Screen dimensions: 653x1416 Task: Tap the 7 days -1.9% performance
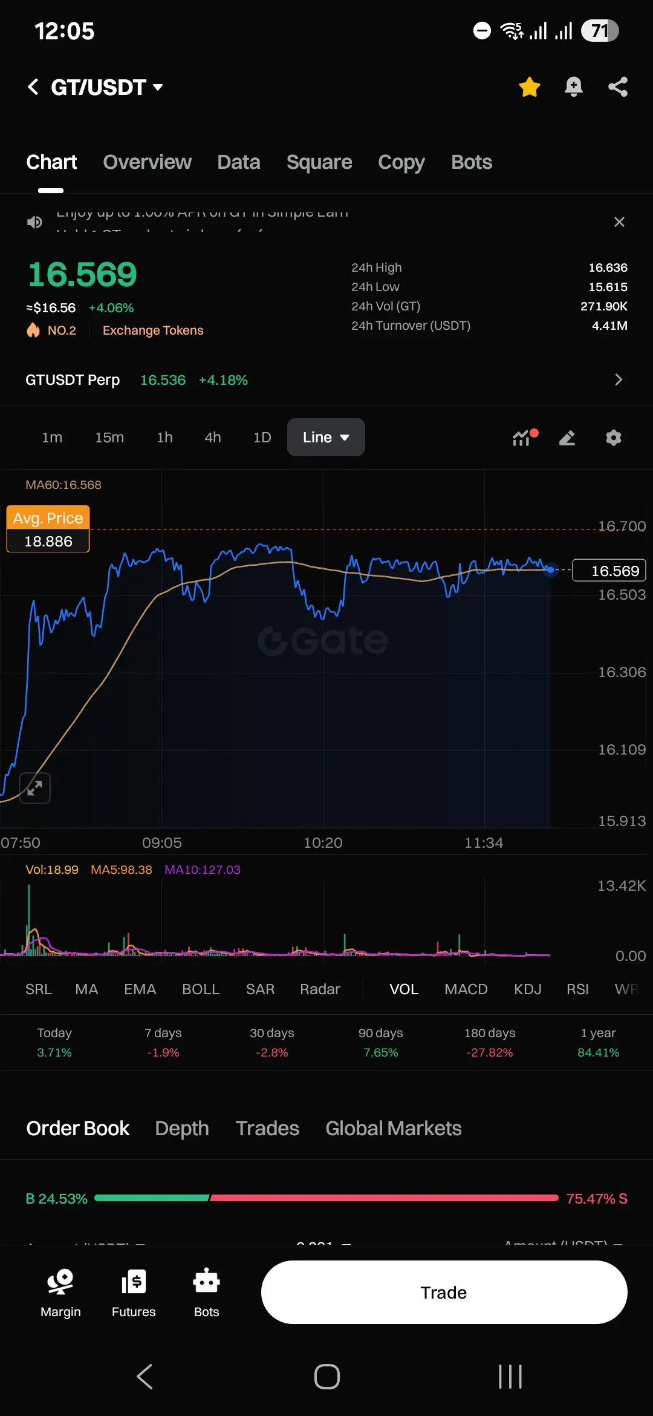[x=163, y=1043]
